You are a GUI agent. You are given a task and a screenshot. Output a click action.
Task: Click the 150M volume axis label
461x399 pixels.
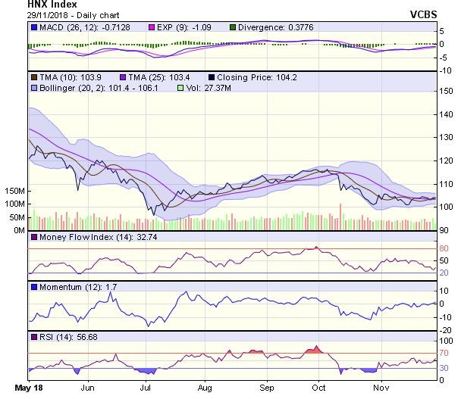point(12,191)
